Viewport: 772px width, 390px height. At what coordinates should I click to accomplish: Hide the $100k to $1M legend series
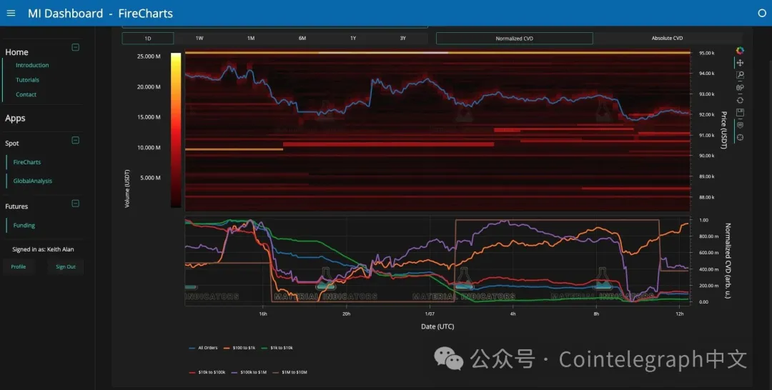tap(250, 372)
